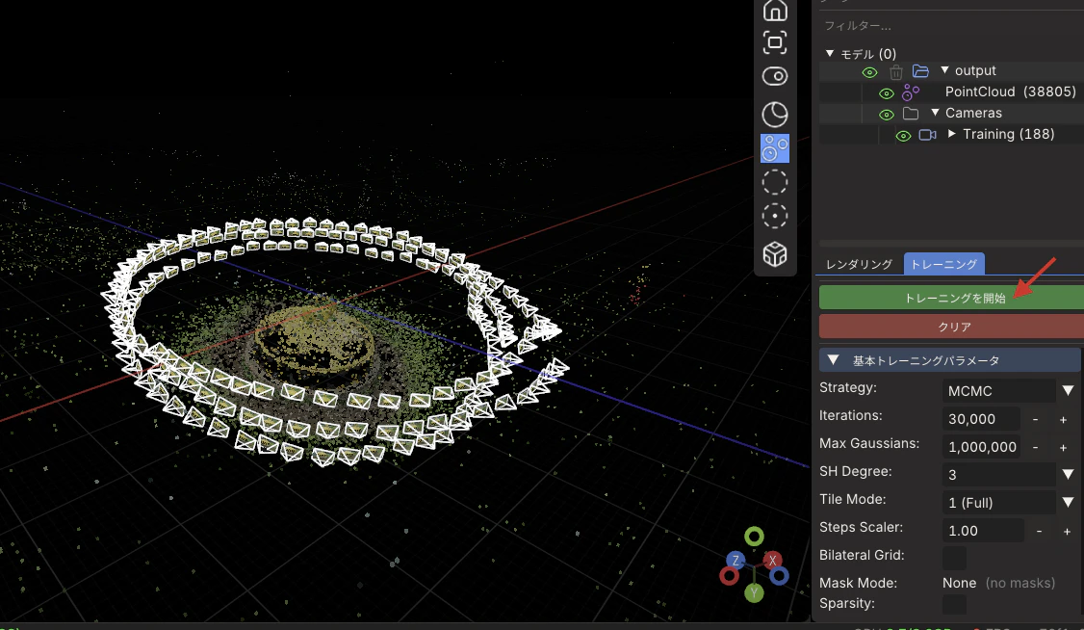The height and width of the screenshot is (630, 1084).
Task: Toggle visibility of the PointCloud item
Action: coord(887,92)
